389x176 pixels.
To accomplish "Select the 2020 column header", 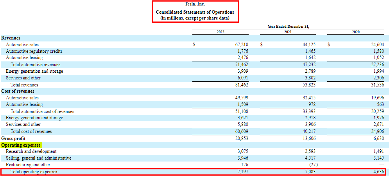I will click(356, 32).
